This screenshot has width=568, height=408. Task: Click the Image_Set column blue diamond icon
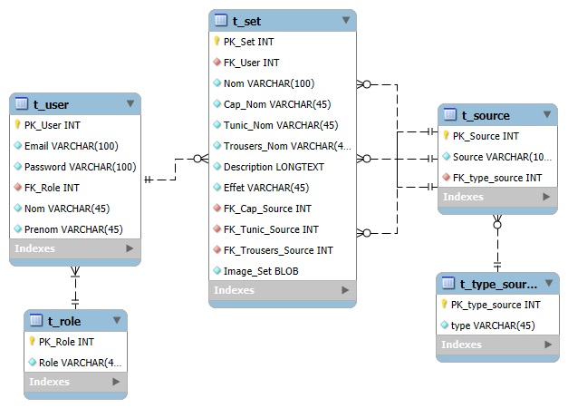[217, 270]
